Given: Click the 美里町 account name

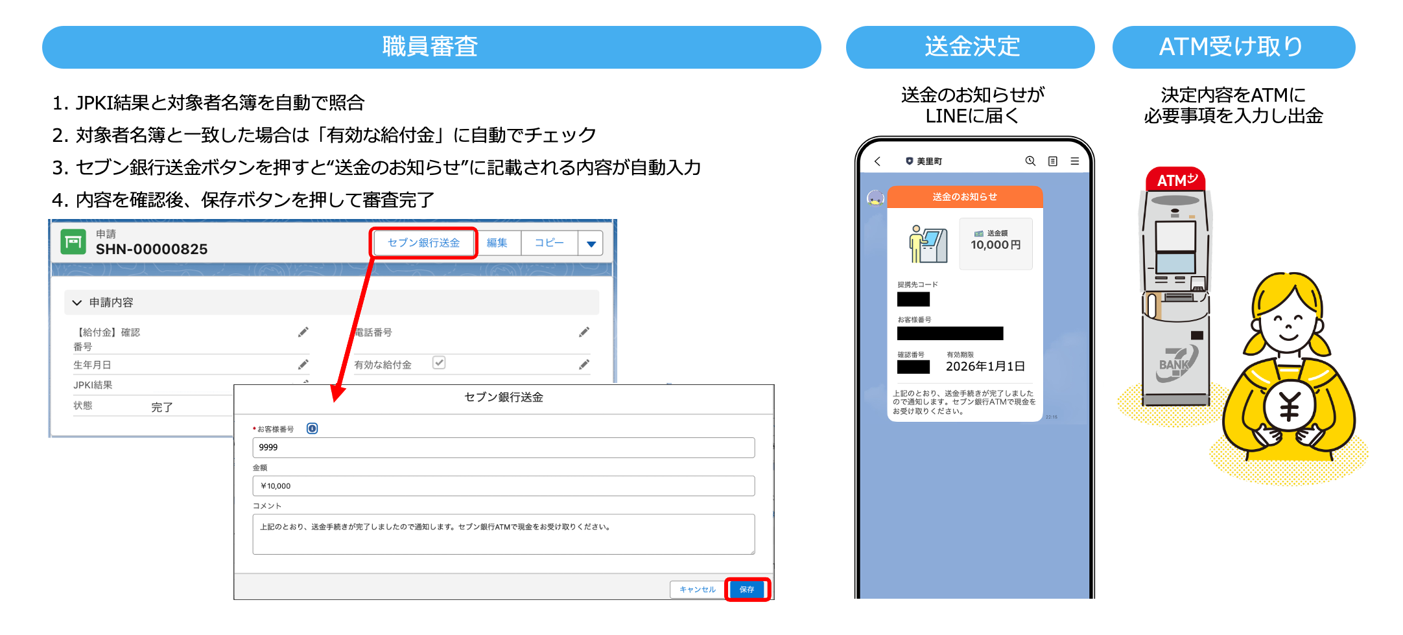Looking at the screenshot, I should [x=929, y=161].
